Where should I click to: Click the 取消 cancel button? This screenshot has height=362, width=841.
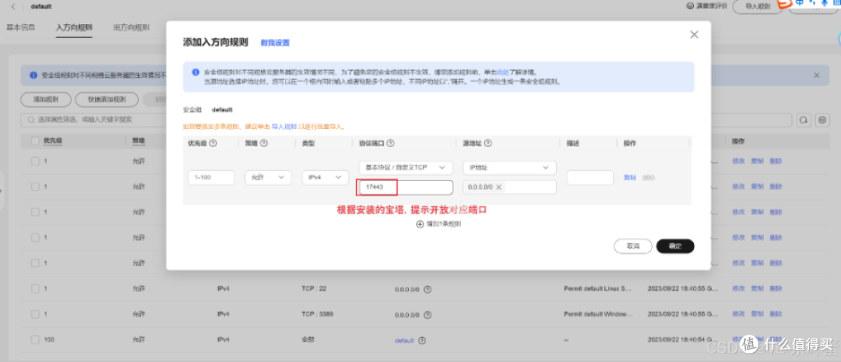[633, 246]
